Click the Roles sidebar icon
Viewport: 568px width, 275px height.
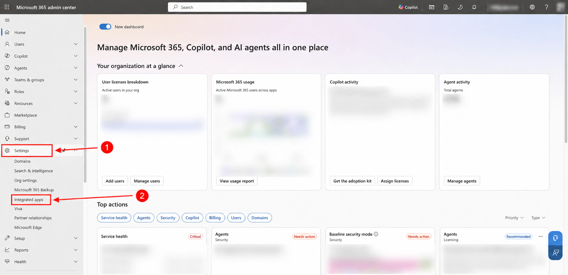point(7,91)
